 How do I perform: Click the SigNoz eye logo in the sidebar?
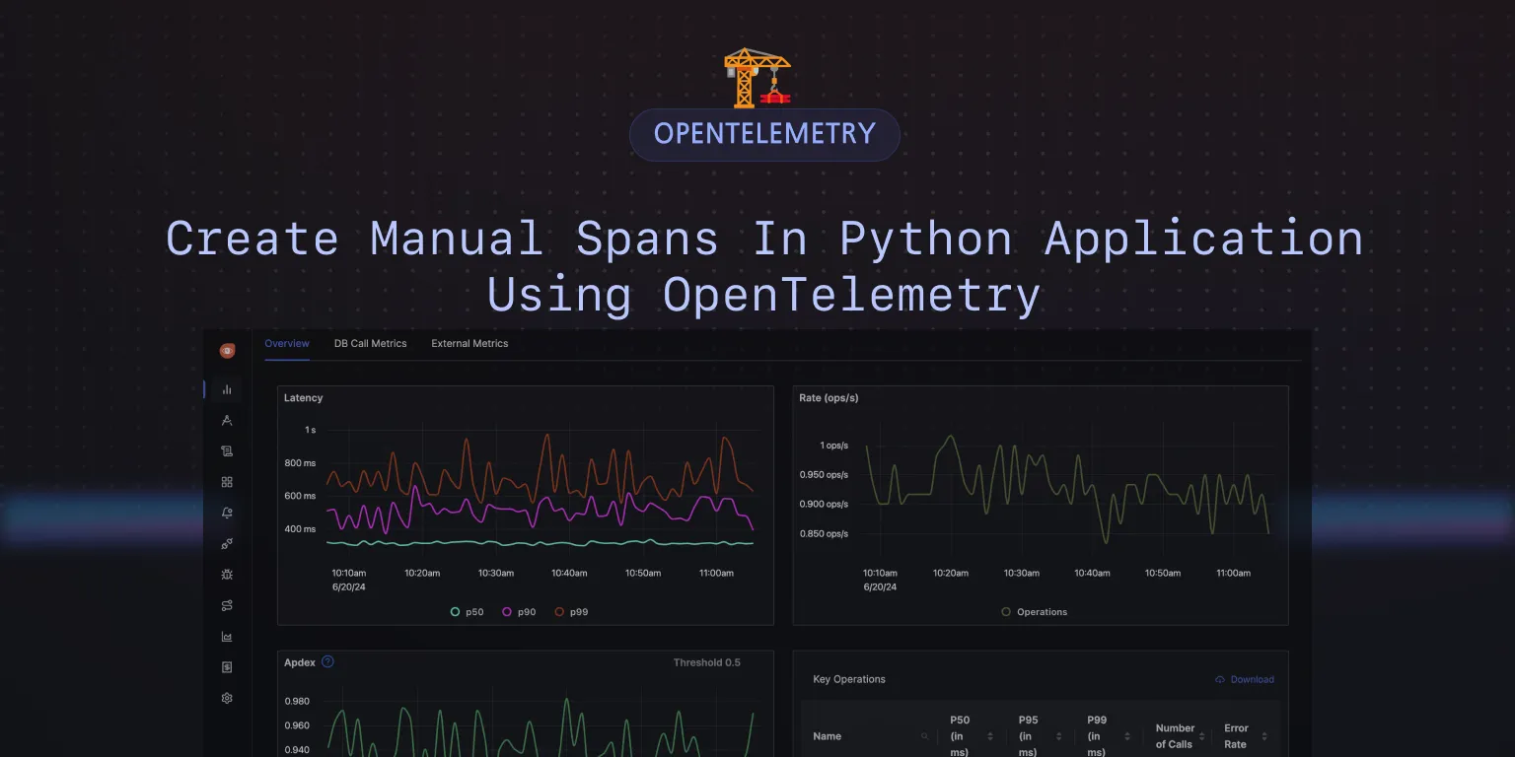tap(227, 351)
